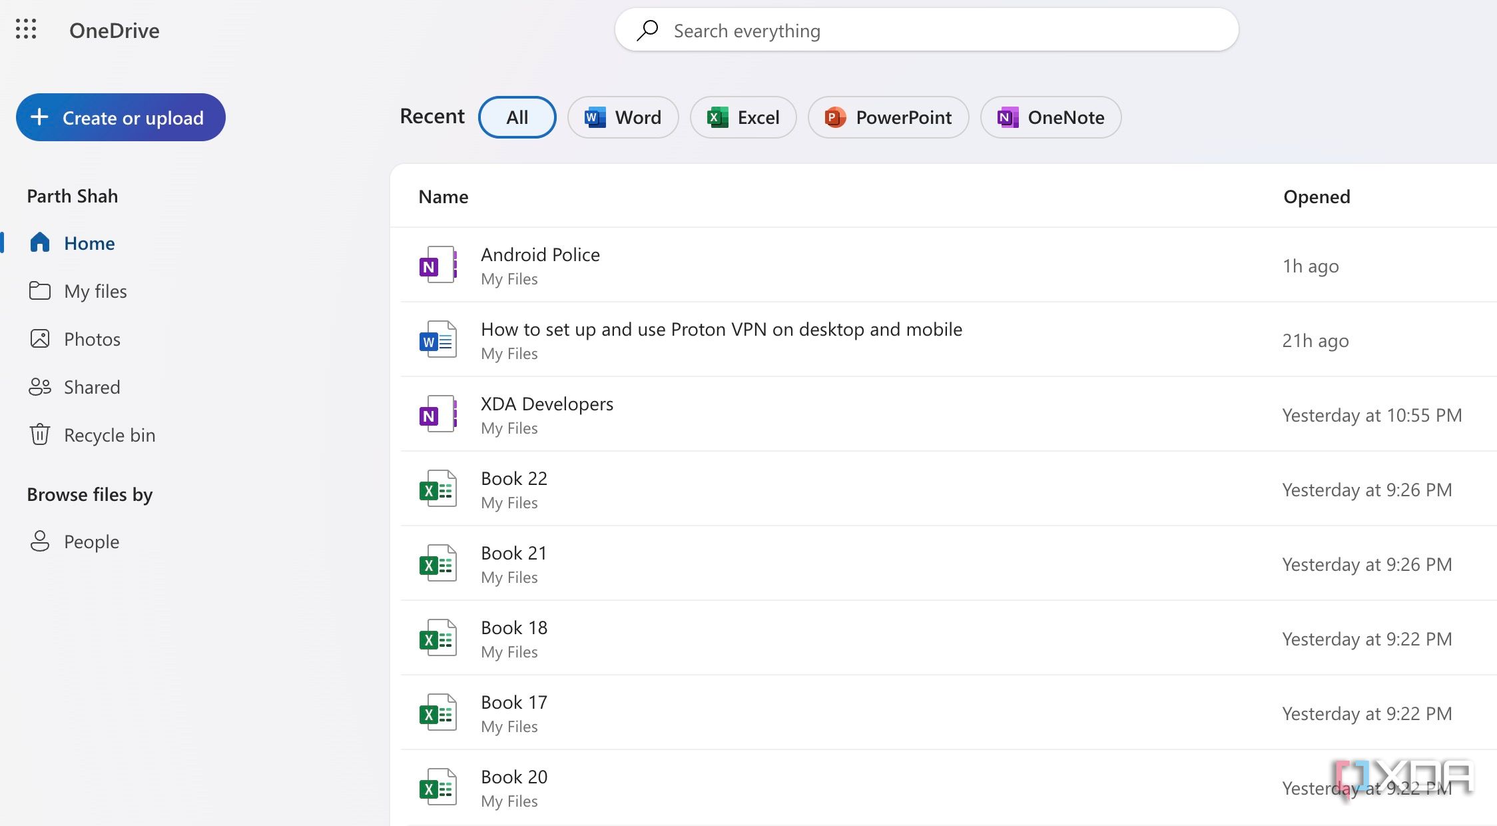This screenshot has height=826, width=1497.
Task: Click the Name column header
Action: click(444, 197)
